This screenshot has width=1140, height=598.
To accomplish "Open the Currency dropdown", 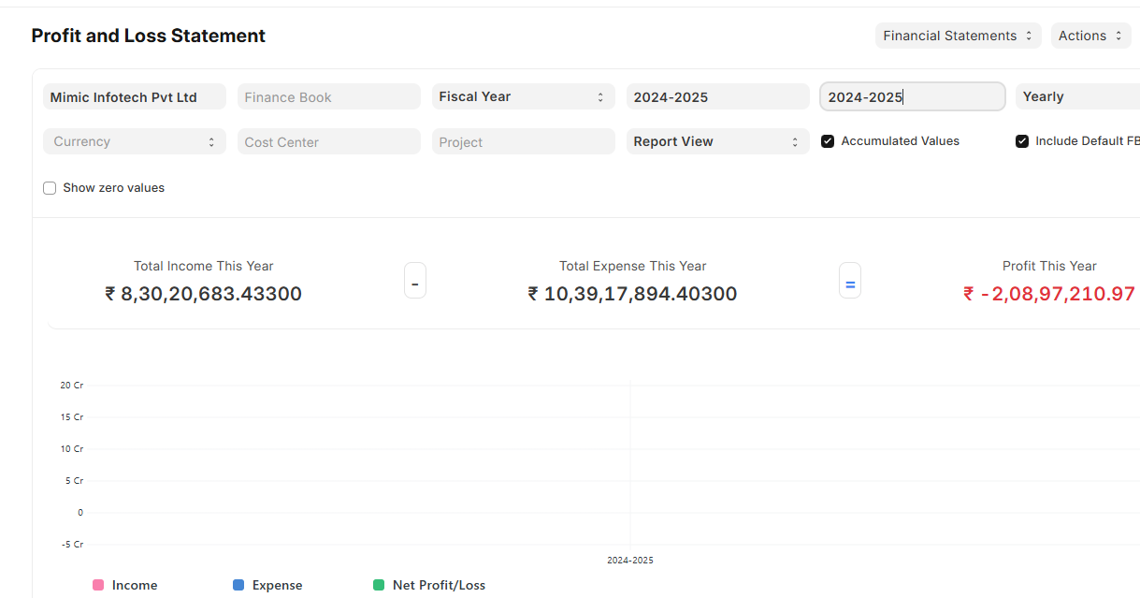I will [x=134, y=141].
